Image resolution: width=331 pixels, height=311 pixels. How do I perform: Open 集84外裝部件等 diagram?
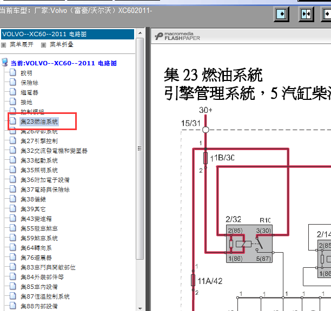(42, 277)
